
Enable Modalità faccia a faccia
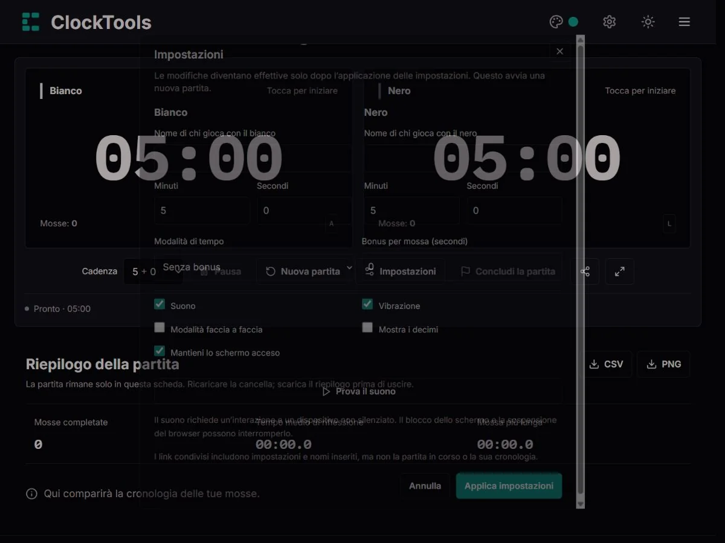(x=159, y=328)
